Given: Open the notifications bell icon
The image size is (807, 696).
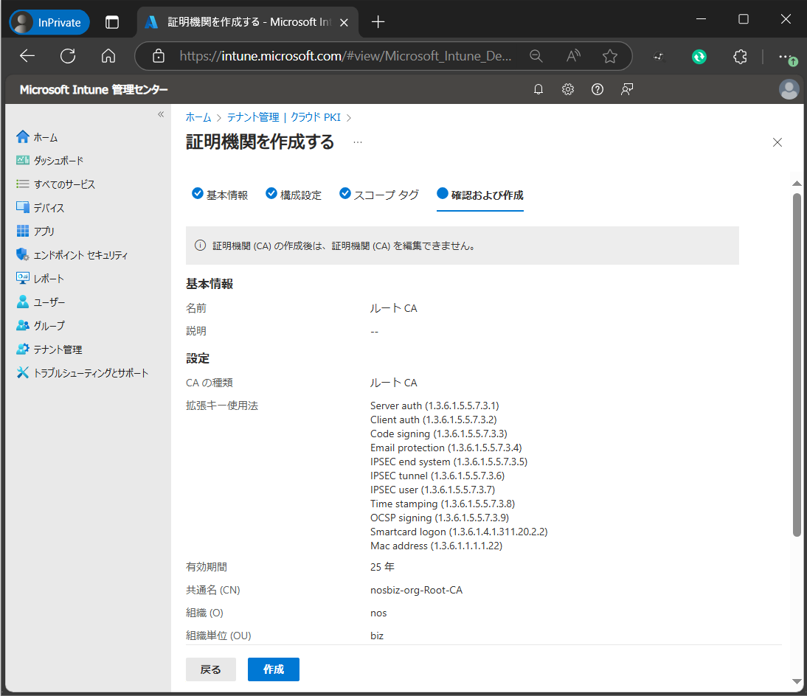Looking at the screenshot, I should (538, 89).
